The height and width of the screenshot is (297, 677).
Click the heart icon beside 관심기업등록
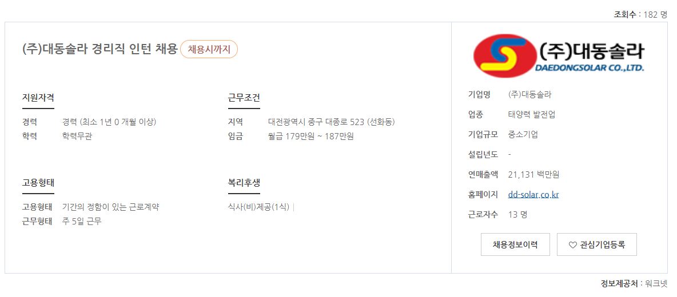click(572, 245)
